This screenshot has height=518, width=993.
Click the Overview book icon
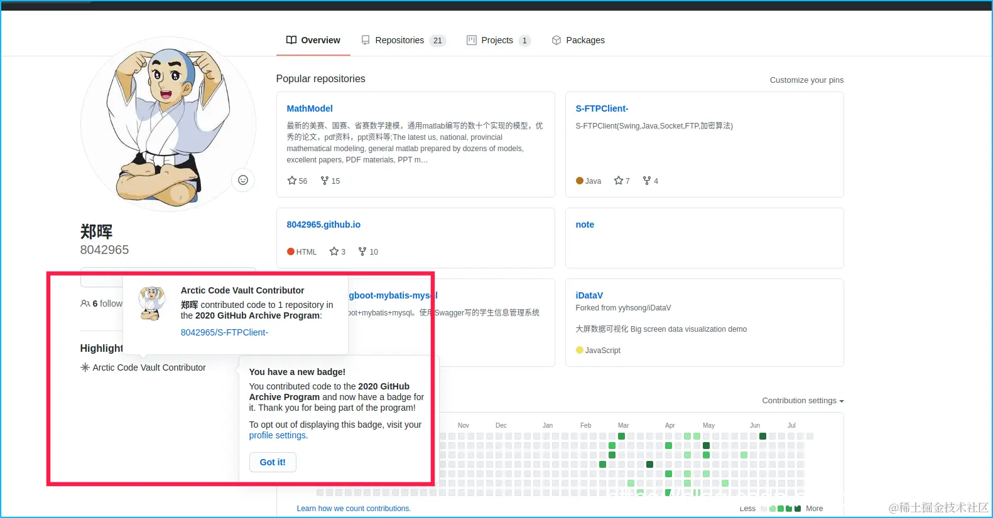291,40
